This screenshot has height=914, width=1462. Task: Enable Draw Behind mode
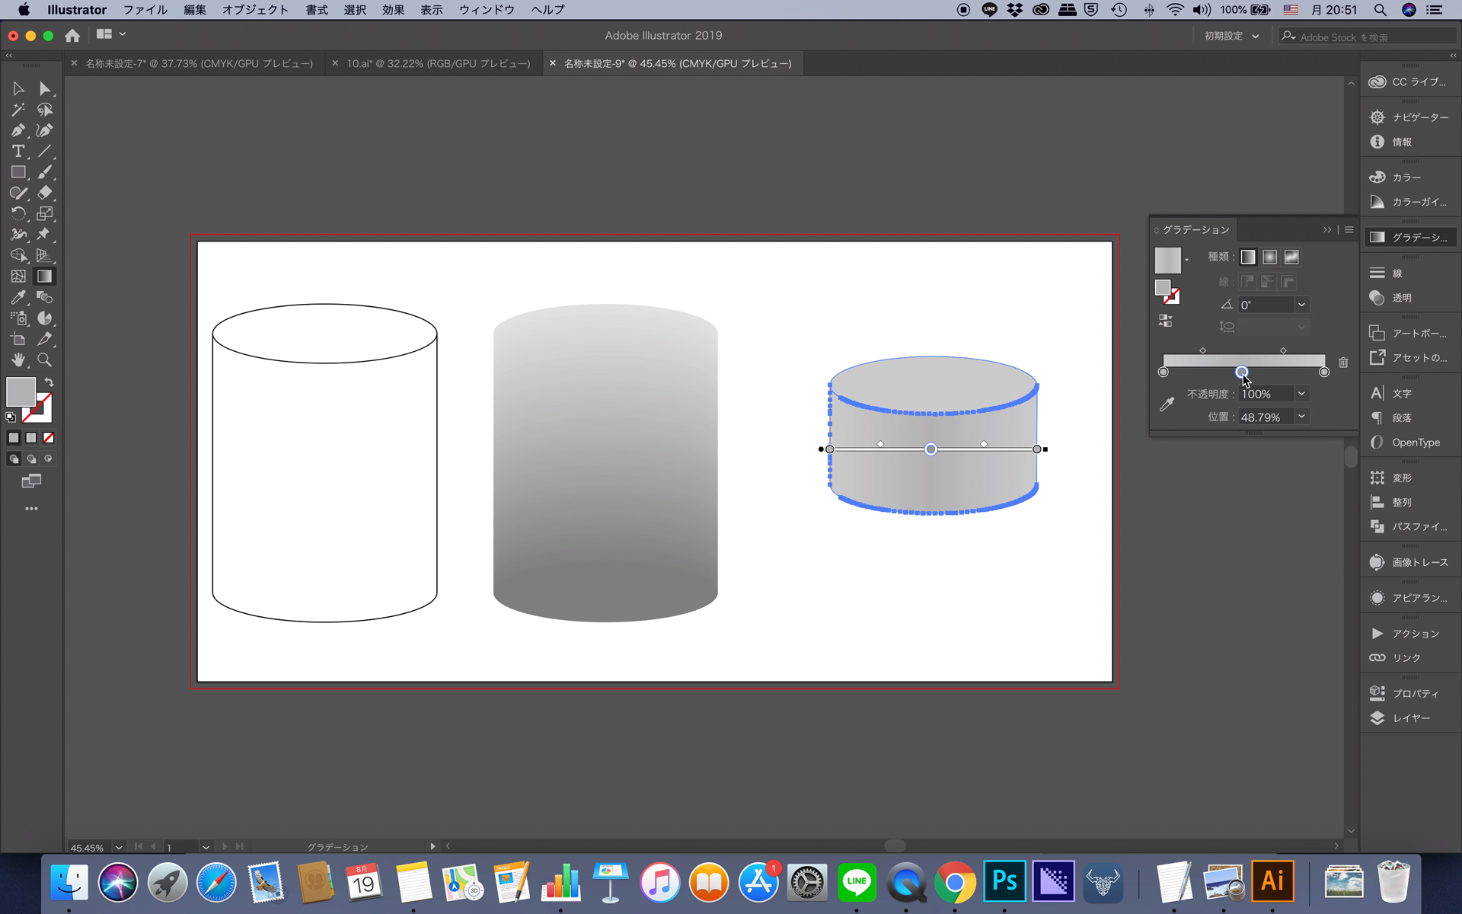click(x=31, y=459)
